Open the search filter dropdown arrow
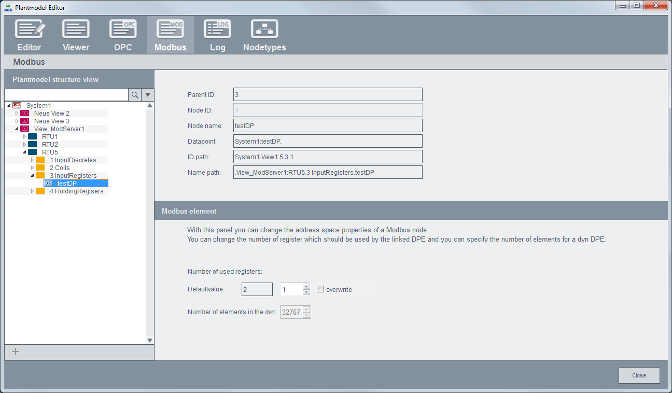Screen dimensions: 672x393 click(x=148, y=95)
